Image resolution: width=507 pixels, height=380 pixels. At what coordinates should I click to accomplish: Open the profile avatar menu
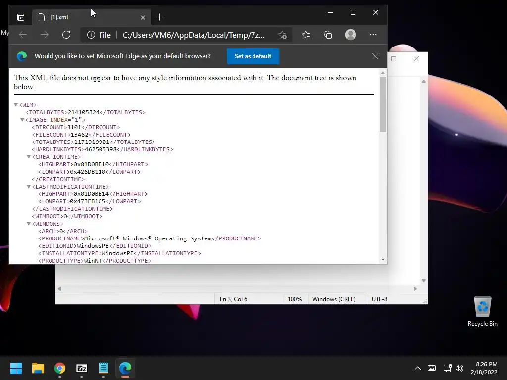pyautogui.click(x=351, y=35)
